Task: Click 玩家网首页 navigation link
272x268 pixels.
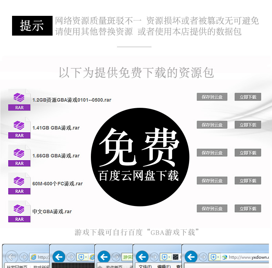Action: click(17, 267)
